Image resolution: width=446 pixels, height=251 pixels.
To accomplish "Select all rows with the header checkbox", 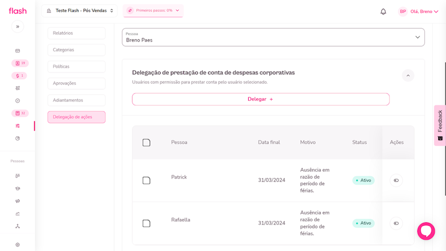I will [146, 143].
